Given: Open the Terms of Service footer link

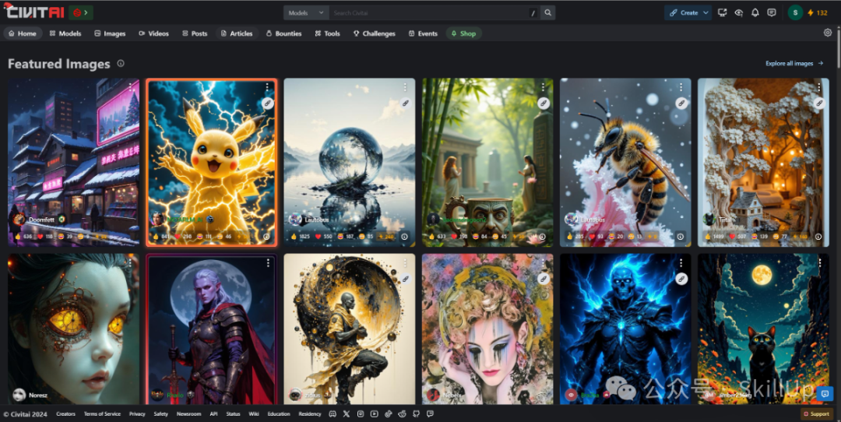Looking at the screenshot, I should click(102, 414).
